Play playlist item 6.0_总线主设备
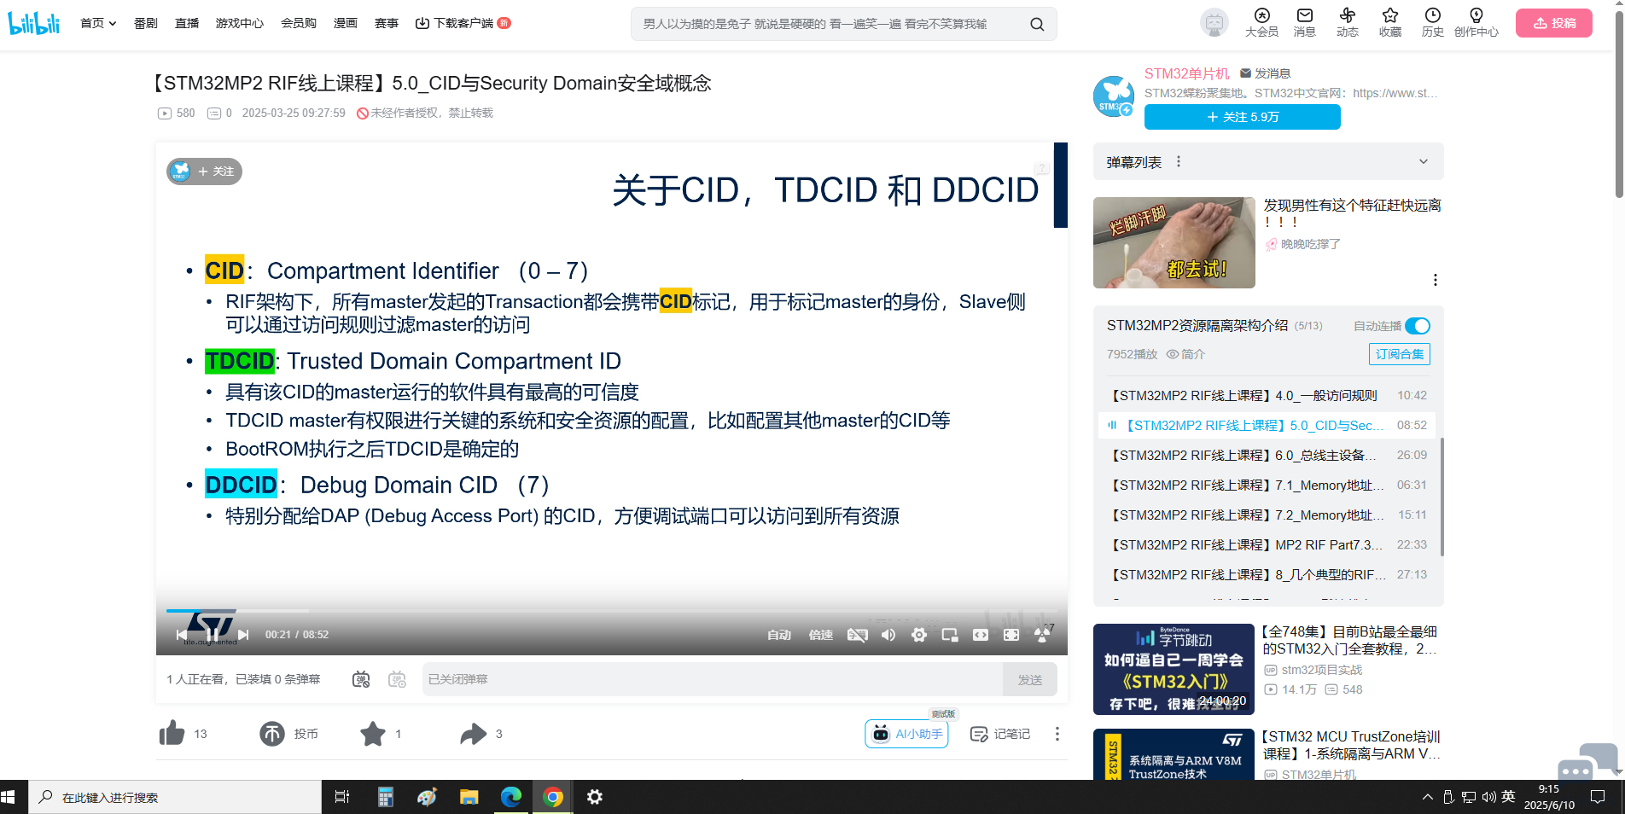The width and height of the screenshot is (1625, 814). coord(1267,455)
